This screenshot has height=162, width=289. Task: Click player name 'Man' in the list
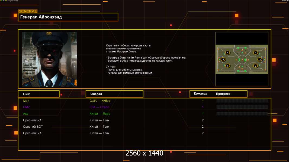tap(26, 101)
